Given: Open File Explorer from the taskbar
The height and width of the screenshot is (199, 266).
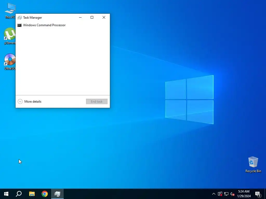Looking at the screenshot, I should pyautogui.click(x=32, y=194).
